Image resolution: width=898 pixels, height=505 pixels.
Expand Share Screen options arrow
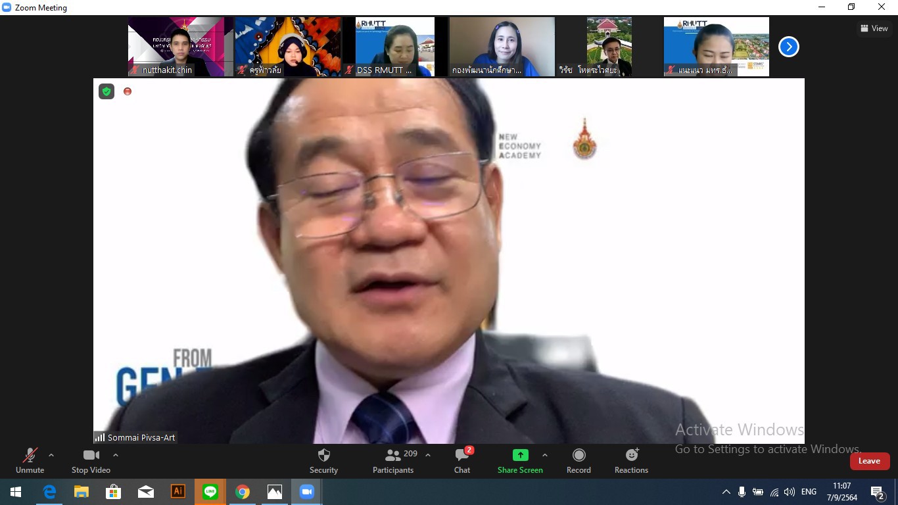point(545,455)
